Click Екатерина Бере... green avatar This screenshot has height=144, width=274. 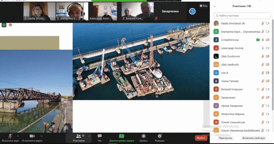point(216,32)
